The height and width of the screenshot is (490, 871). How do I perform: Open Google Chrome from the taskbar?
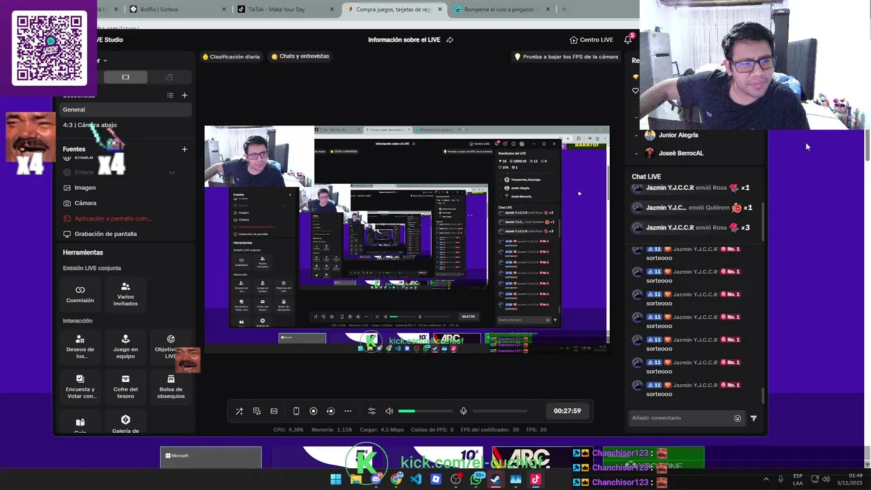click(x=396, y=479)
